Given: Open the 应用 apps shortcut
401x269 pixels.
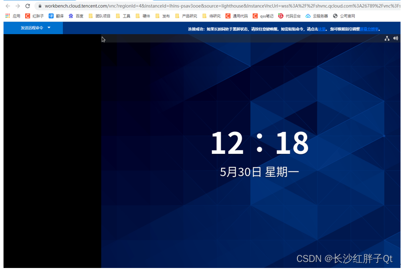Looking at the screenshot, I should tap(13, 16).
